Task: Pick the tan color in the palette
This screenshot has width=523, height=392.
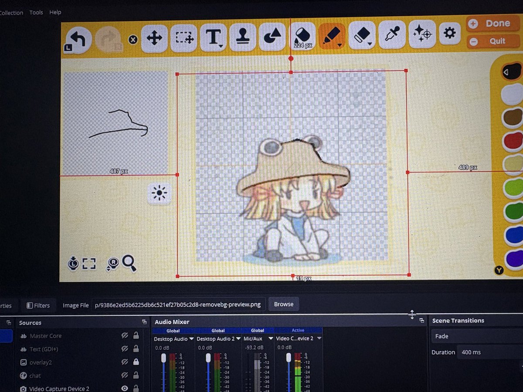Action: click(513, 164)
